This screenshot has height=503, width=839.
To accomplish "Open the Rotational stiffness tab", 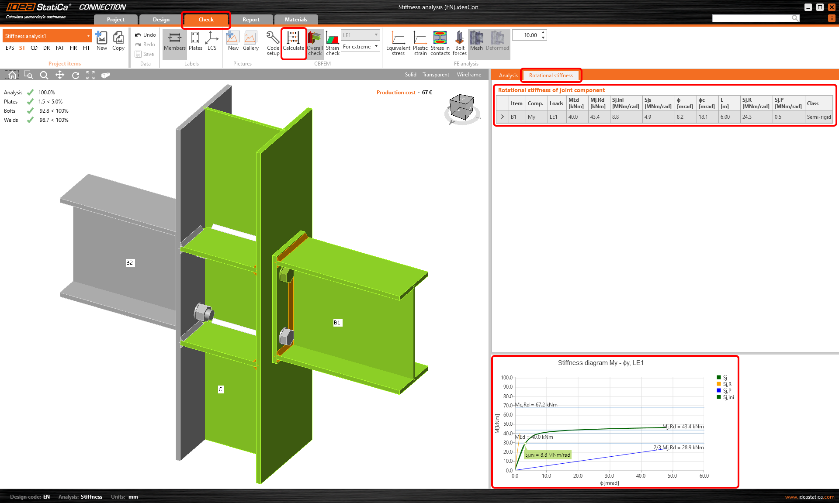I will point(551,76).
